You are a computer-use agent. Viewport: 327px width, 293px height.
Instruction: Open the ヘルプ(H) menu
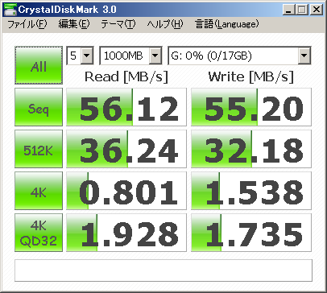(165, 24)
